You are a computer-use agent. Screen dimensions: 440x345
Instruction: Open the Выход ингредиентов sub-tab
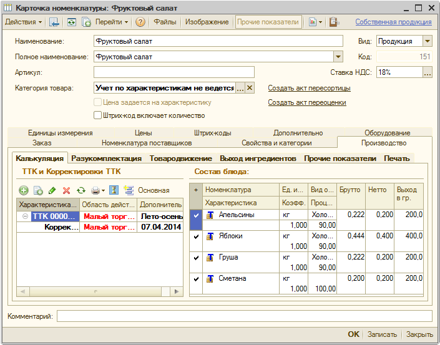click(258, 158)
